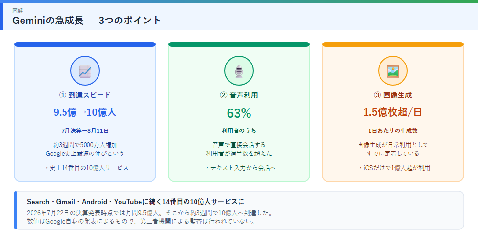Click the line 'すでに定着している'
Image resolution: width=478 pixels, height=239 pixels.
pos(392,153)
